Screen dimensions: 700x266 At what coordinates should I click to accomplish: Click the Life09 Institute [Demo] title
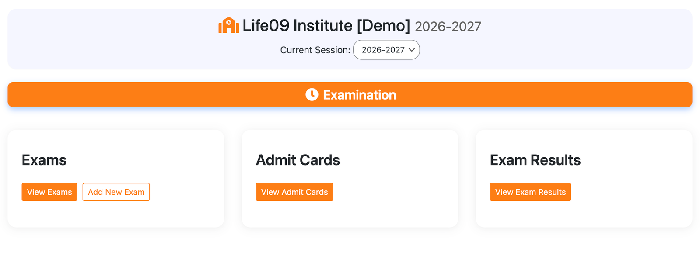326,26
